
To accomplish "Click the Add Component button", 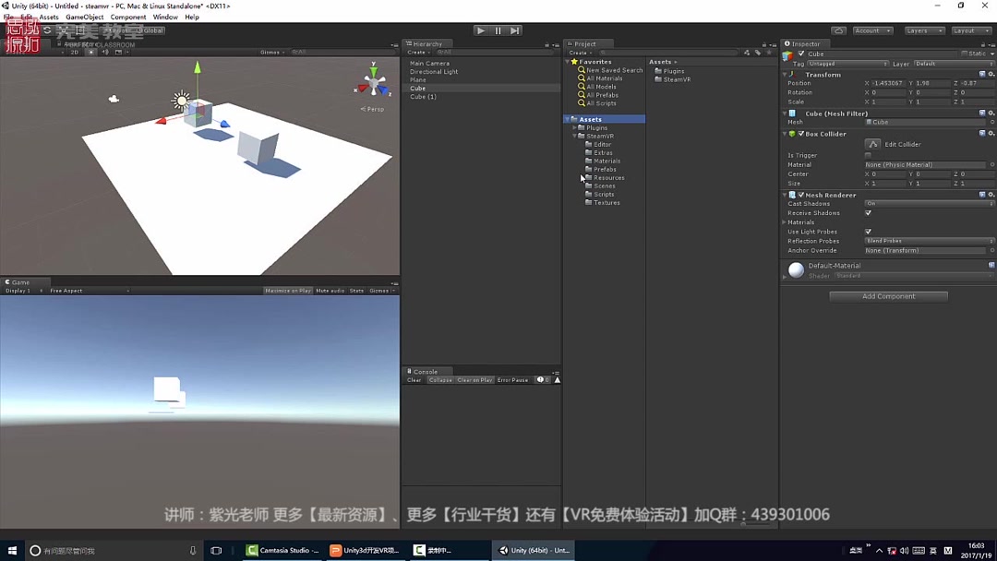I will tap(887, 296).
